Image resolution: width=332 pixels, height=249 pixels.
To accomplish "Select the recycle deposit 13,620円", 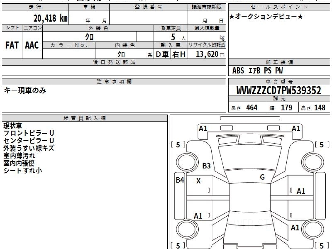I will pos(210,54).
